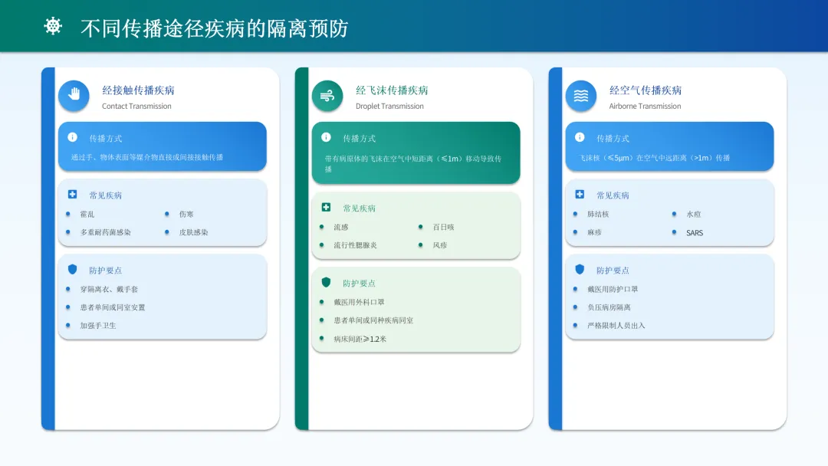Click the info icon in the droplet 传播方式 box
Image resolution: width=828 pixels, height=466 pixels.
coord(326,137)
